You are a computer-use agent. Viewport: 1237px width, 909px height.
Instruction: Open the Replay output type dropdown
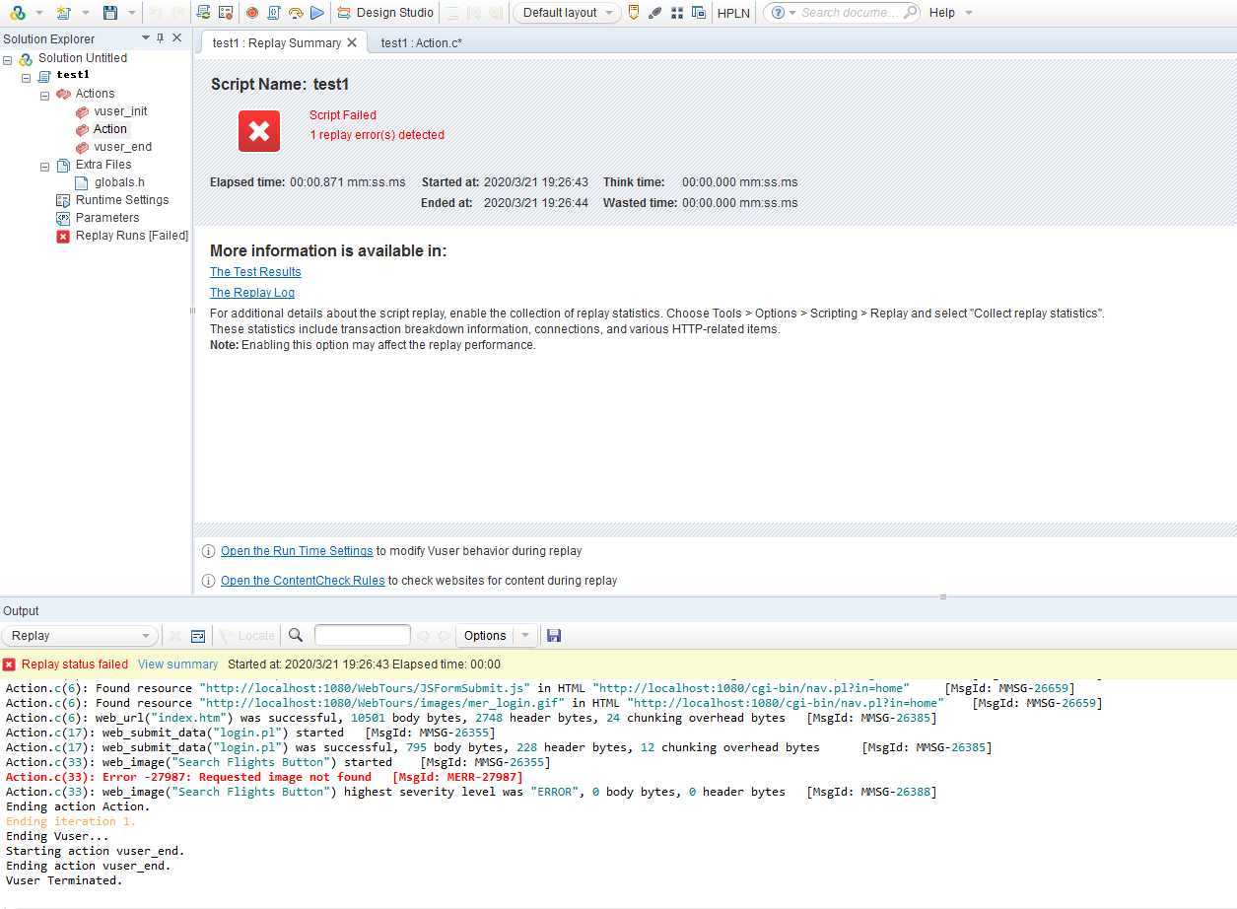pyautogui.click(x=79, y=636)
